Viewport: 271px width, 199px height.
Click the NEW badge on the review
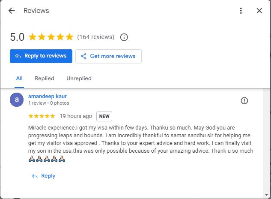click(104, 116)
